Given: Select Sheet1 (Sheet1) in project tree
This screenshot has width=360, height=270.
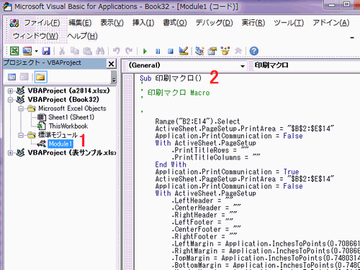Looking at the screenshot, I should [x=71, y=117].
